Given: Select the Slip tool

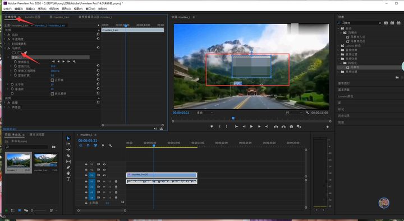Looking at the screenshot, I should pyautogui.click(x=68, y=161).
